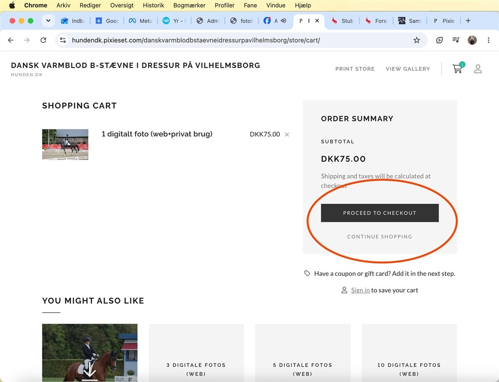499x382 pixels.
Task: Click Proceed to Checkout button
Action: 380,213
